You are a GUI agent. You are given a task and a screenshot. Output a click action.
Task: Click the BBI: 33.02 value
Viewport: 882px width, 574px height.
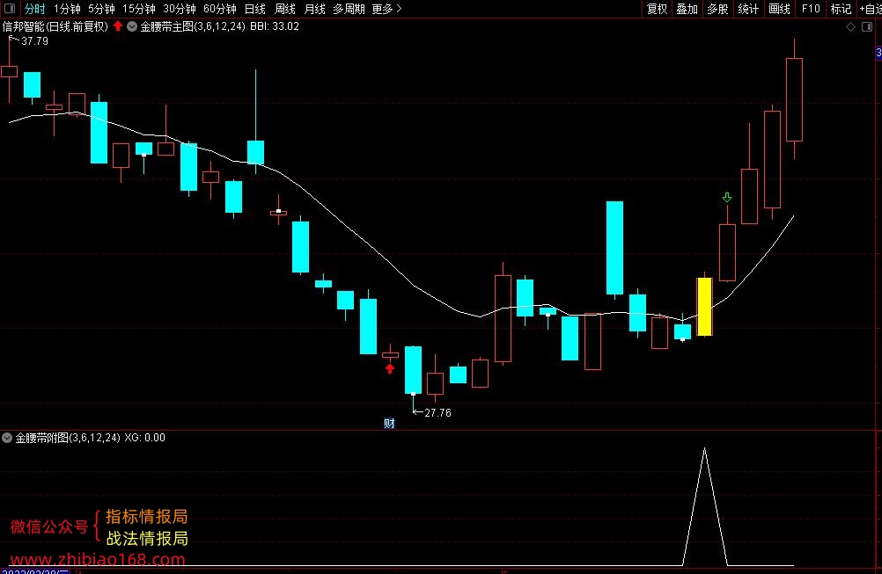275,26
